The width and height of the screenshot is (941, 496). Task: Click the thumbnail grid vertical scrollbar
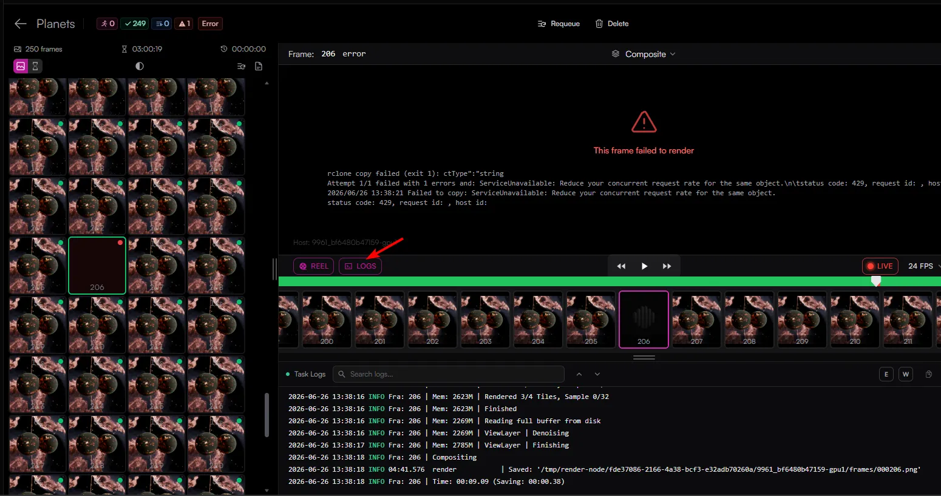point(267,415)
